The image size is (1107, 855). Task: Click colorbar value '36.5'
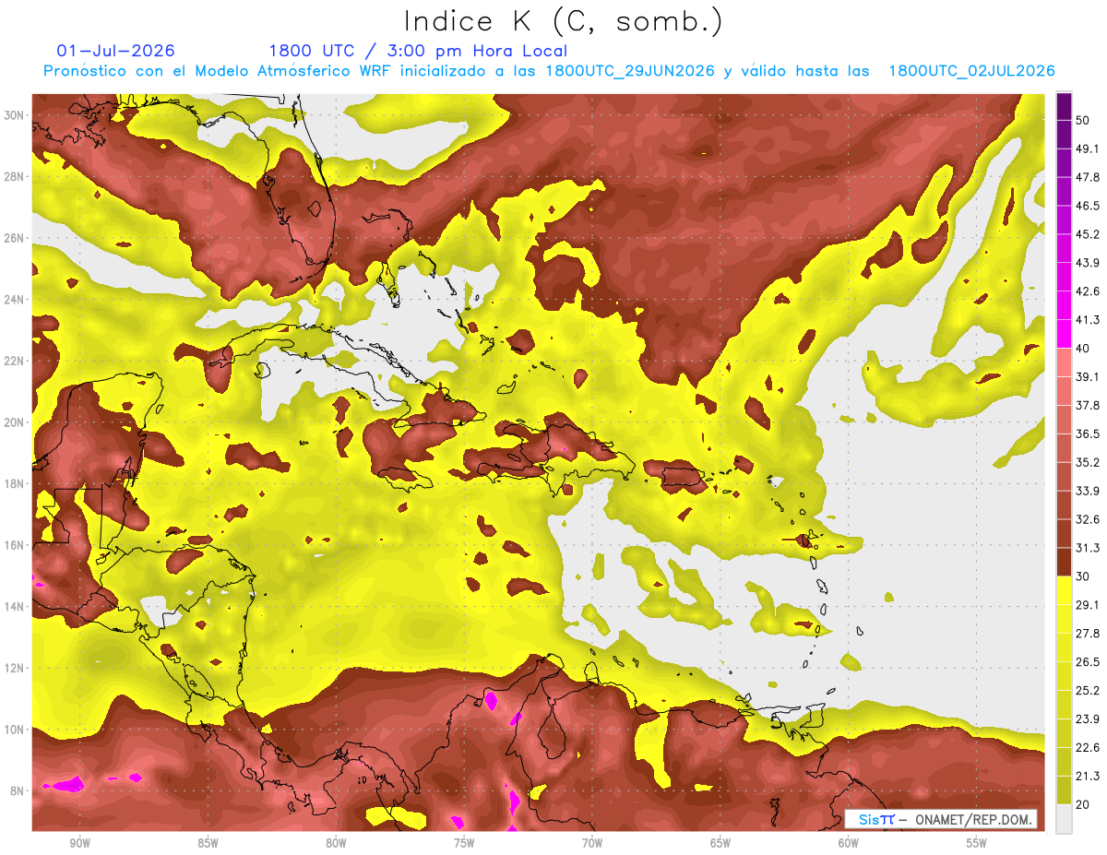pyautogui.click(x=1089, y=433)
